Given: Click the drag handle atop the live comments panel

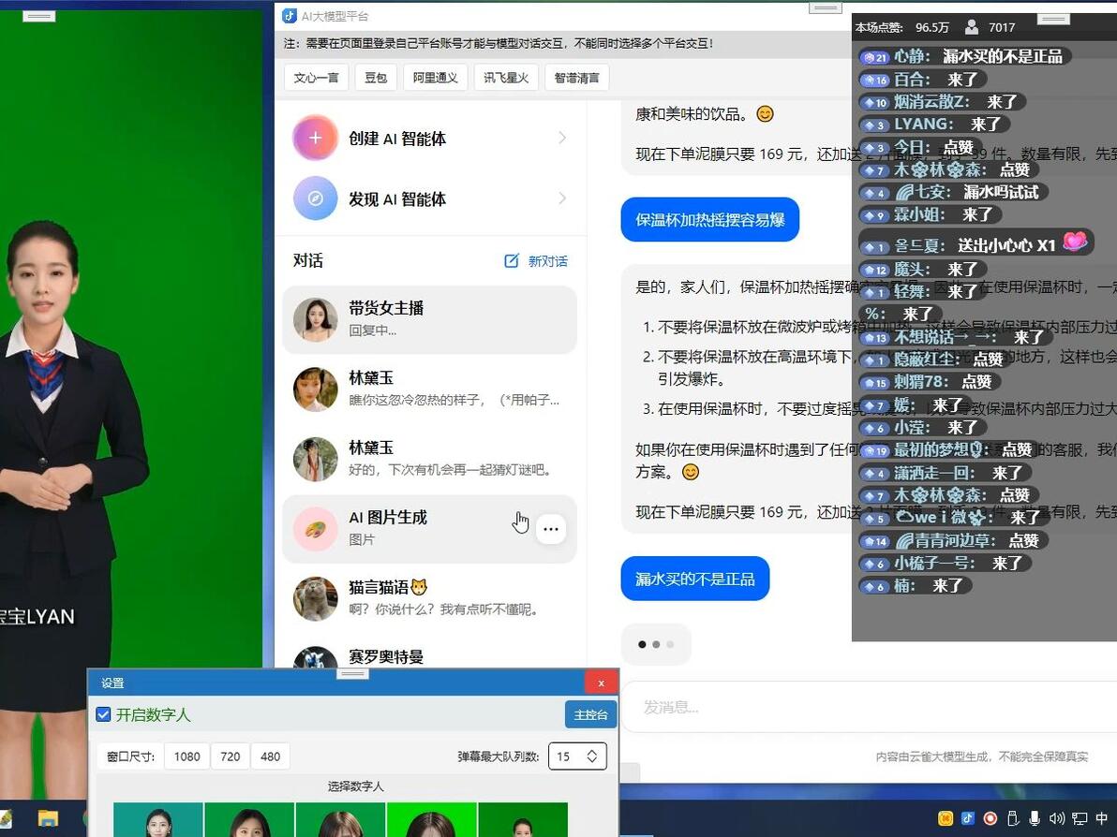Looking at the screenshot, I should [x=1053, y=20].
